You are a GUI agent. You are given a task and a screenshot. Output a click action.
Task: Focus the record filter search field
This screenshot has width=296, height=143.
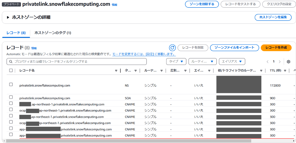(x=77, y=62)
